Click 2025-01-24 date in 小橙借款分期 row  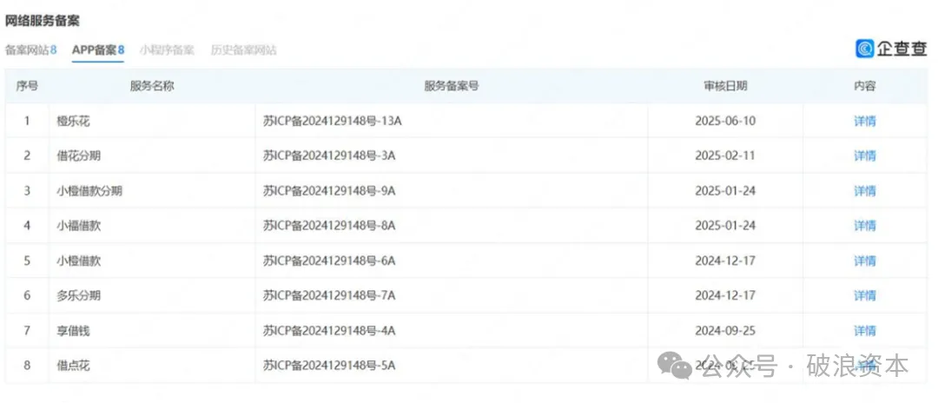point(725,191)
